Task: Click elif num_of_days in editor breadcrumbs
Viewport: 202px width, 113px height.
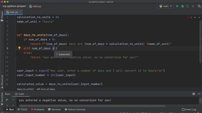Action: (x=46, y=89)
